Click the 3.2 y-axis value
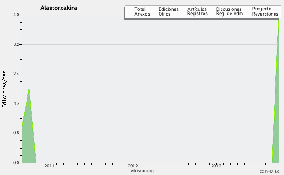The height and width of the screenshot is (175, 284). (16, 44)
